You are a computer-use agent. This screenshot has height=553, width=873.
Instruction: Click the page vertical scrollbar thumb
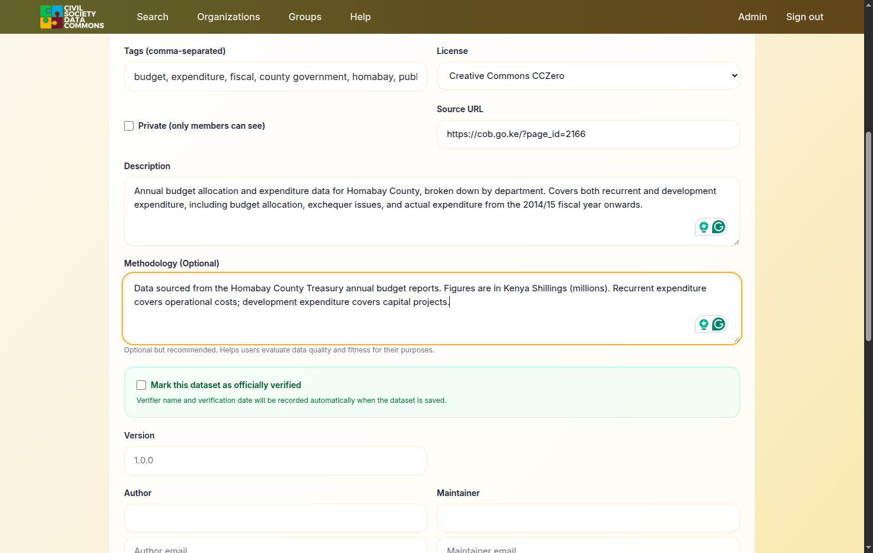868,236
